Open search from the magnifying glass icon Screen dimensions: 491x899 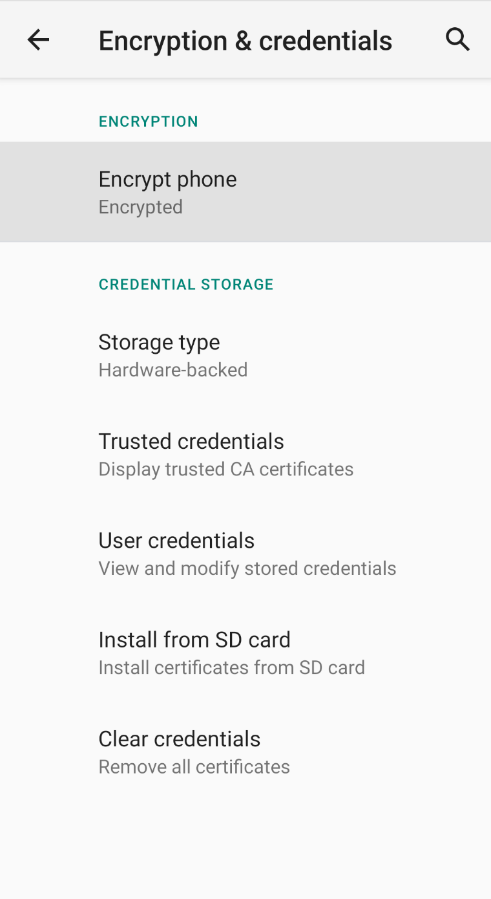click(x=457, y=39)
